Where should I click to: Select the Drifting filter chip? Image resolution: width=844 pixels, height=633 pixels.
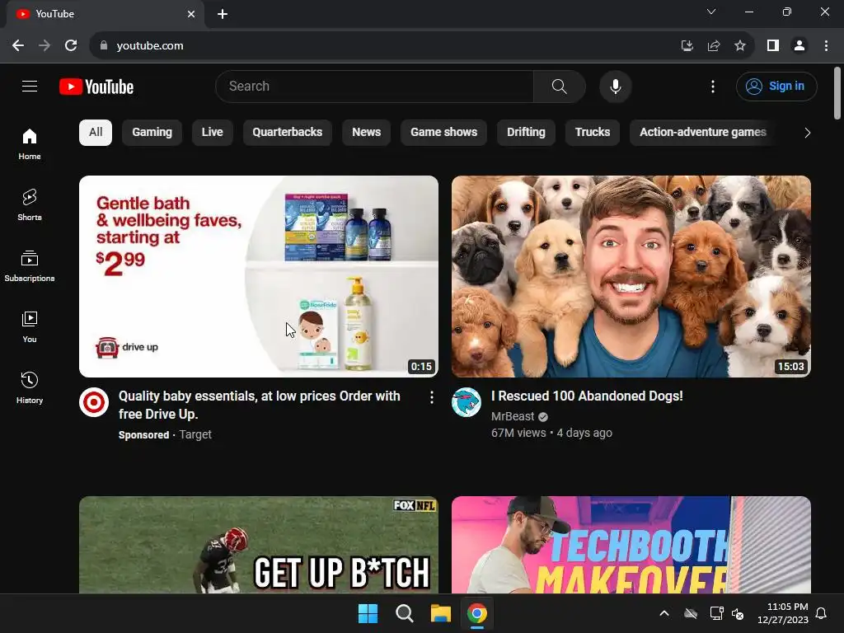pos(526,133)
